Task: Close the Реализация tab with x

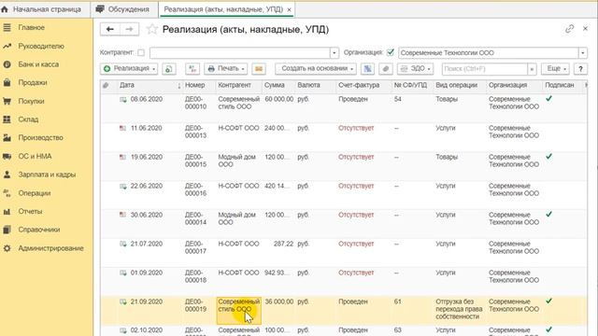Action: [289, 9]
